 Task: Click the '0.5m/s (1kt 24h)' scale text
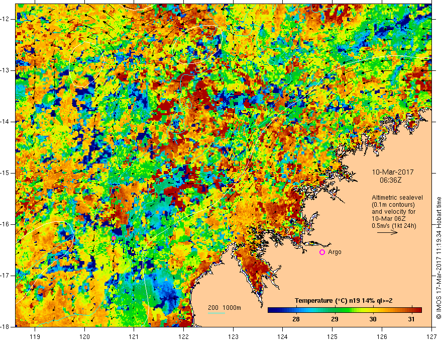394,226
